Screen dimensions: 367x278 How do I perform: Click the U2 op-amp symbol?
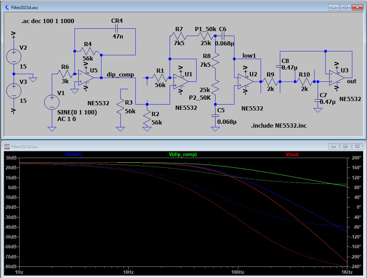click(246, 81)
